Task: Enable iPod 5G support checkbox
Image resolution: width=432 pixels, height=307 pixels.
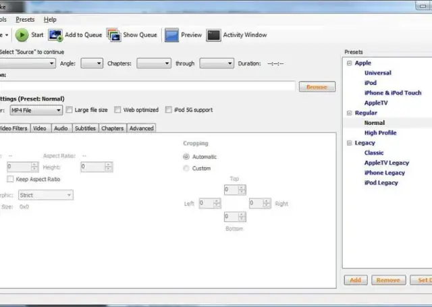Action: [168, 110]
